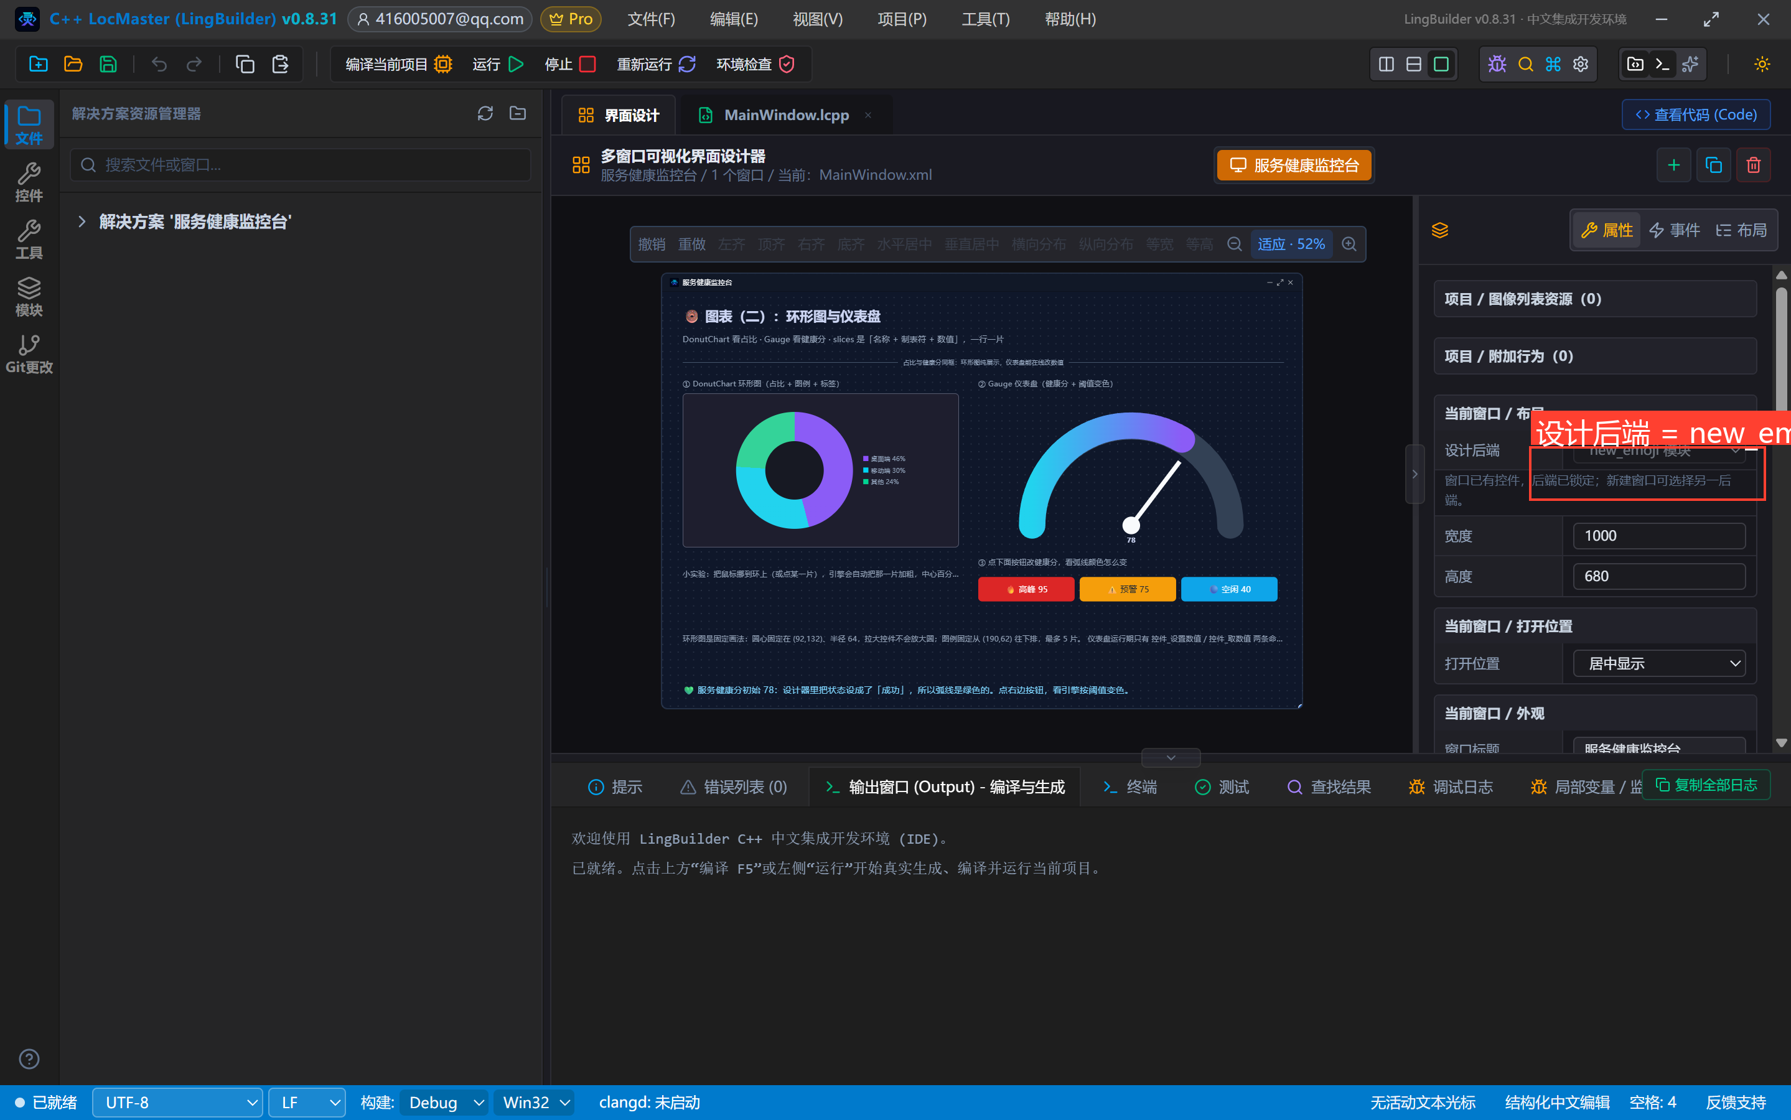Click 复制全部日志 button

click(1706, 785)
